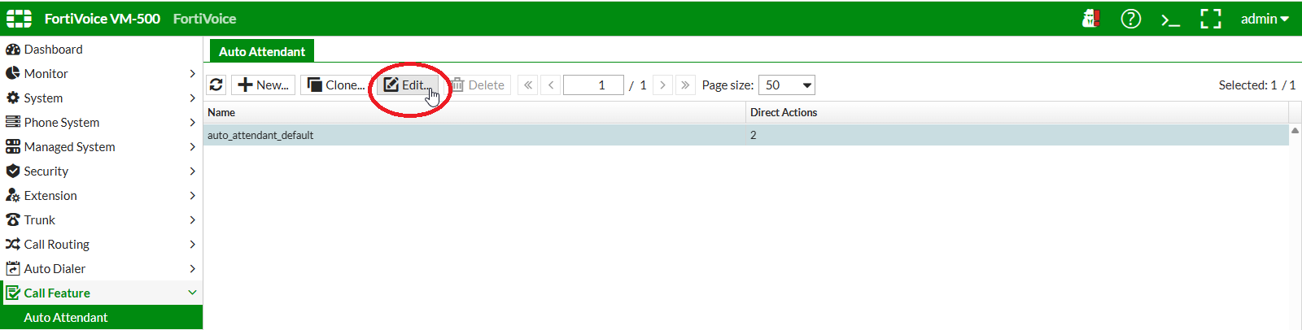Screen dimensions: 1302x330
Task: Toggle full screen mode icon
Action: pos(1211,19)
